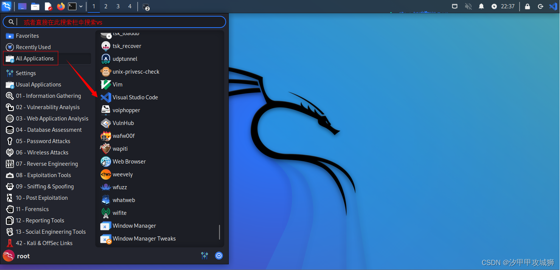Select the Recently Used category
This screenshot has height=270, width=560.
48,47
